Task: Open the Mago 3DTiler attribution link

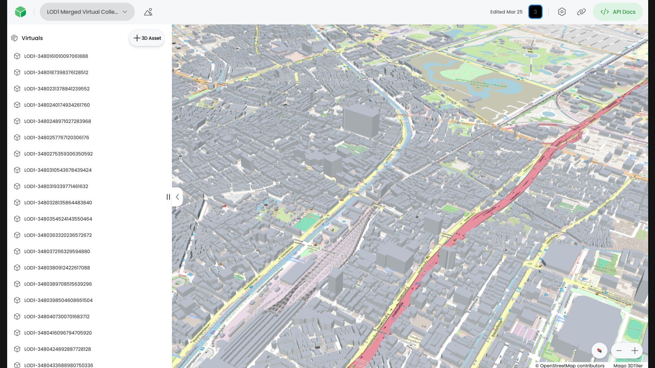Action: point(628,365)
